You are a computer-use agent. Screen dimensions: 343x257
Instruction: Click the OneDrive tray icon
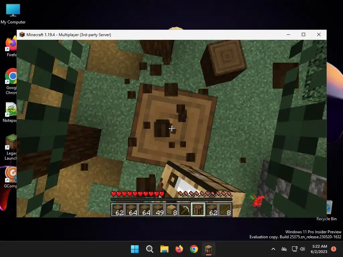coord(284,249)
